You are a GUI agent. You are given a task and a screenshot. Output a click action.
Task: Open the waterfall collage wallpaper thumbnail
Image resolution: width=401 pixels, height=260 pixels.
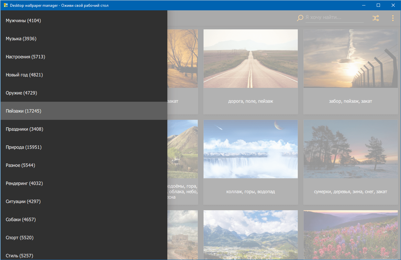click(x=251, y=149)
